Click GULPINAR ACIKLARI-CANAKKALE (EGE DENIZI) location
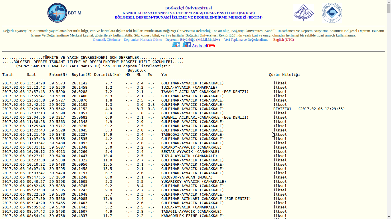The height and width of the screenshot is (219, 391). click(206, 199)
